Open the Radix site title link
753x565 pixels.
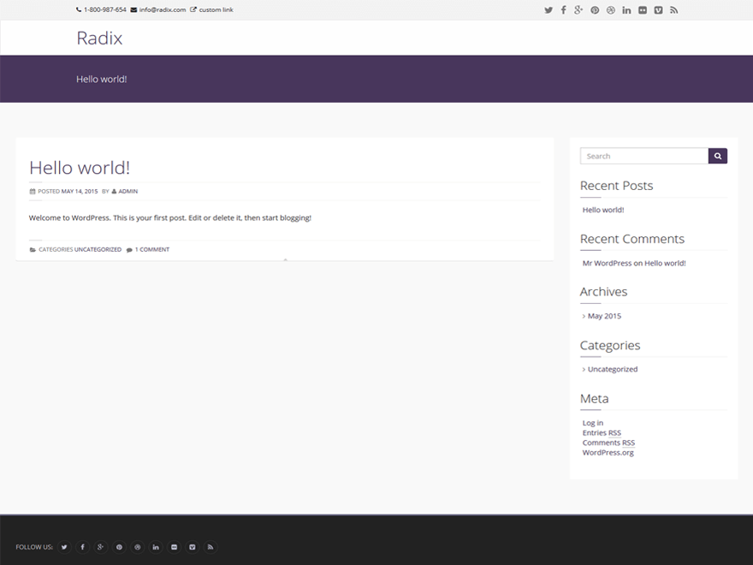[x=99, y=38]
